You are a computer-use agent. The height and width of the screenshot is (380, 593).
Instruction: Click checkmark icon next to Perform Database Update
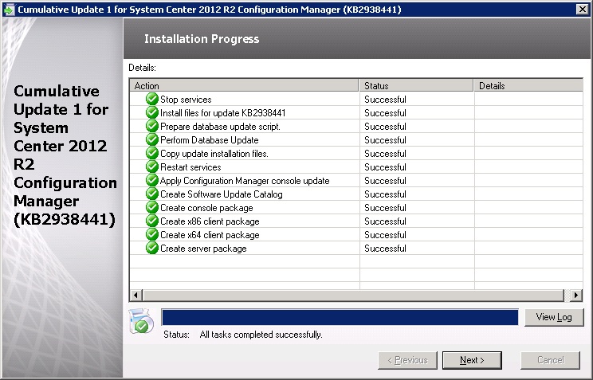pos(152,140)
